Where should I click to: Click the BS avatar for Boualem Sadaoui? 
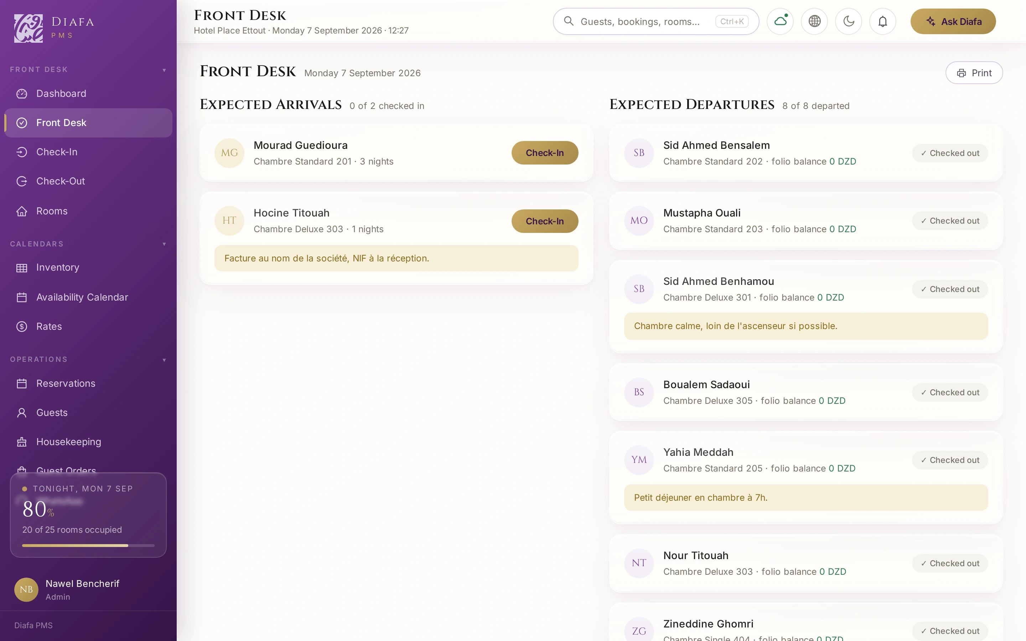coord(639,392)
